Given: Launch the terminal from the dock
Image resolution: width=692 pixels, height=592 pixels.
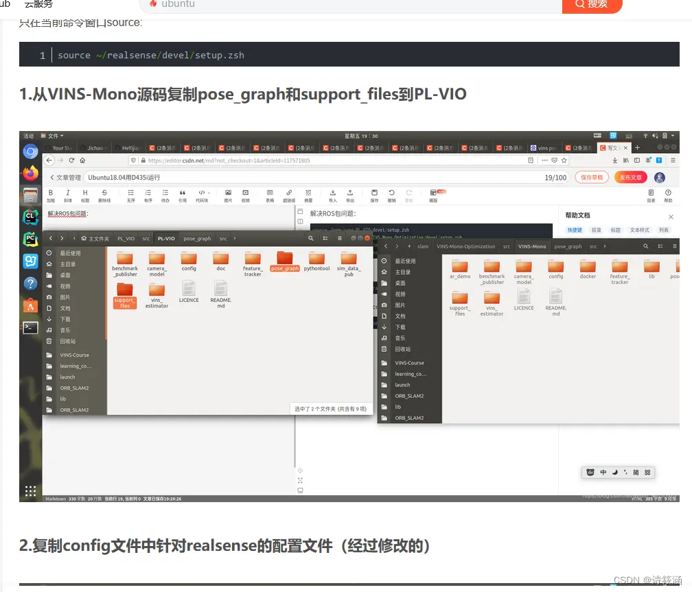Looking at the screenshot, I should tap(30, 329).
